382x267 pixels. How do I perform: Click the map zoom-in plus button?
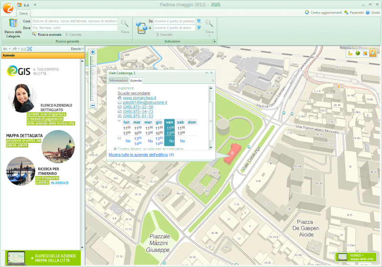click(93, 52)
